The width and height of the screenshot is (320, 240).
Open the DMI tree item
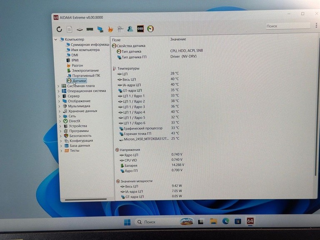pos(72,55)
